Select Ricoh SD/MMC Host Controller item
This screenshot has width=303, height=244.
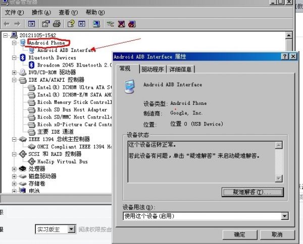pyautogui.click(x=74, y=117)
